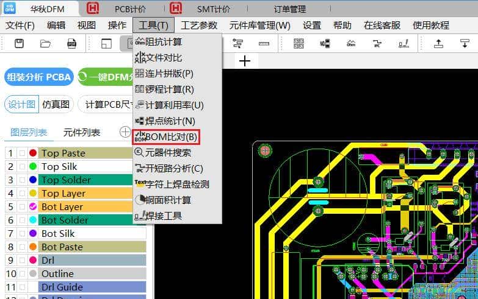Open the 元件库管理(W) menu
Screen dimensions: 478x299
point(259,25)
